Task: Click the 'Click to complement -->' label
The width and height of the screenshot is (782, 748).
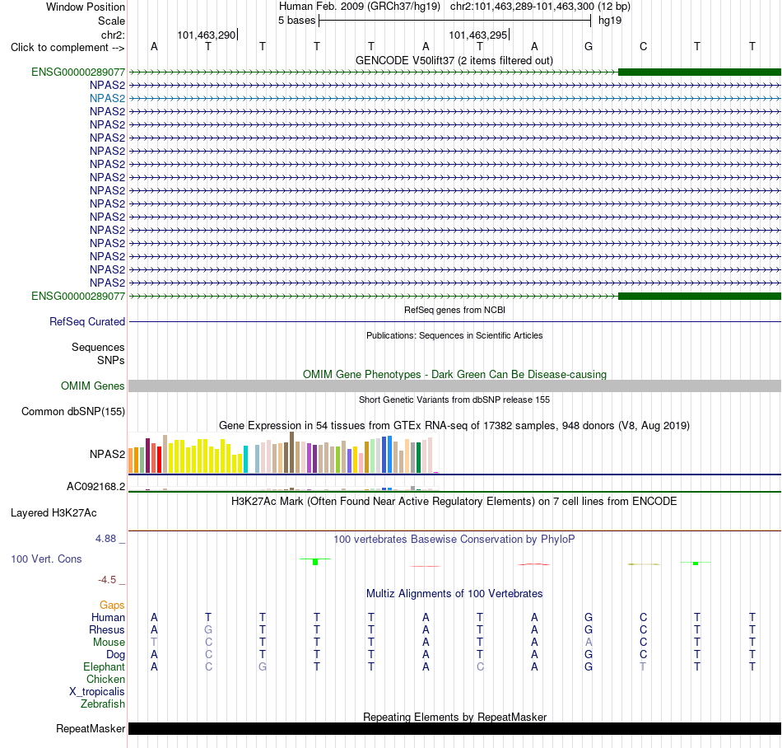Action: [67, 48]
